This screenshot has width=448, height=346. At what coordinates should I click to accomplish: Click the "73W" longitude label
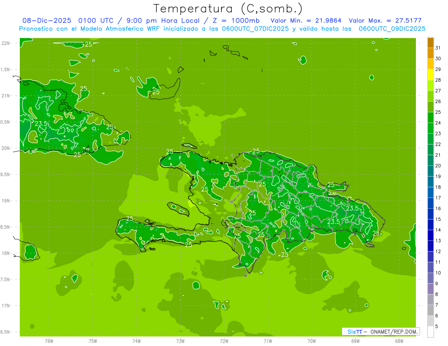[x=180, y=341]
